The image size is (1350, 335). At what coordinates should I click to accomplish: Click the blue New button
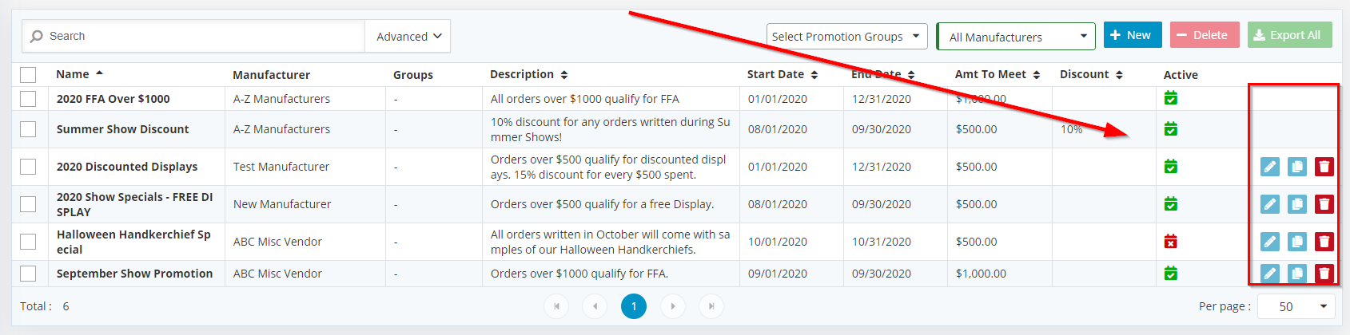(x=1133, y=35)
